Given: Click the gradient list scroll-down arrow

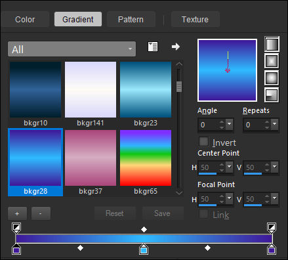Looking at the screenshot, I should tap(179, 192).
